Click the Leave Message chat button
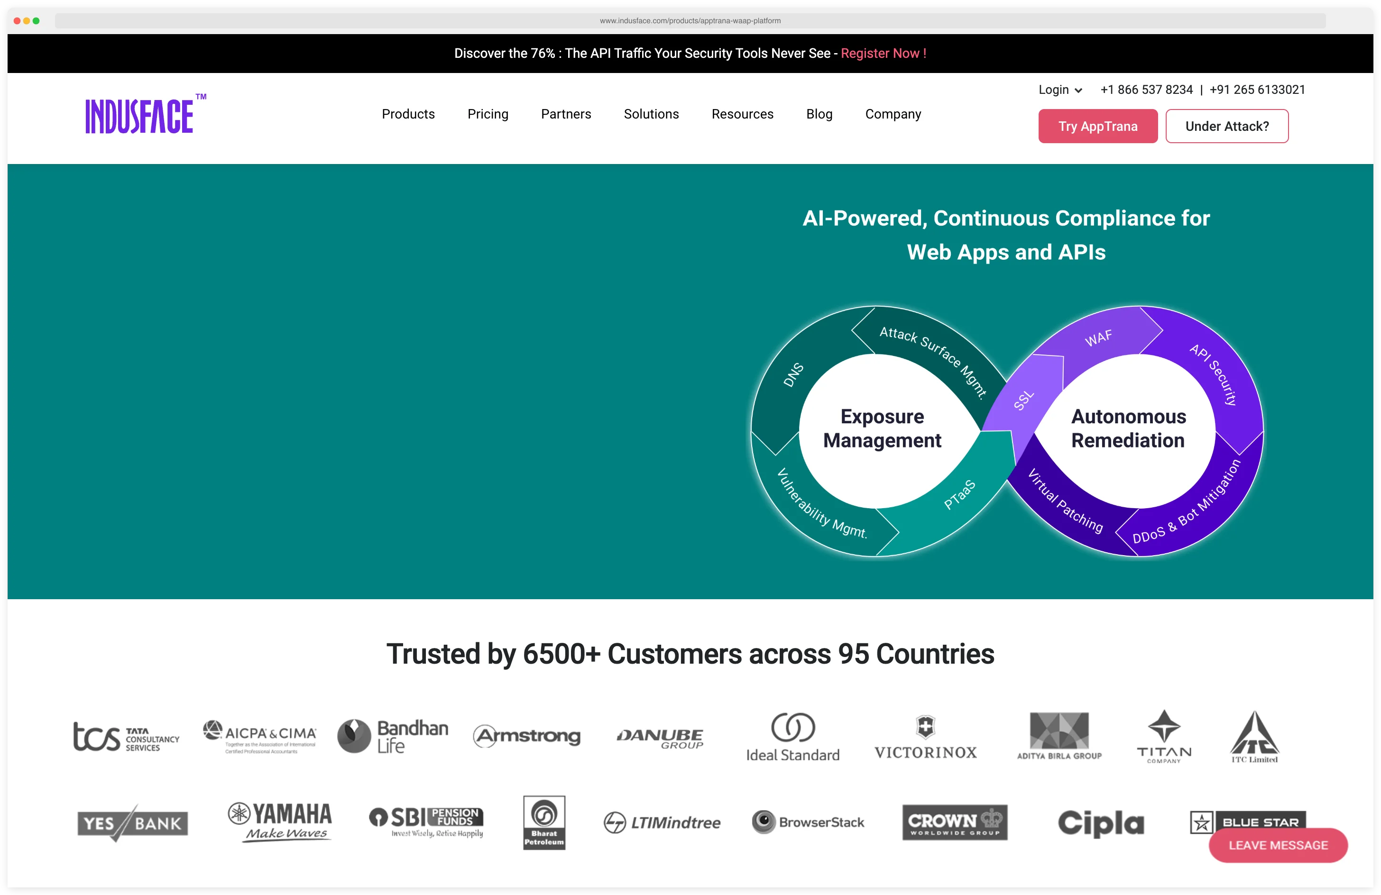Viewport: 1381px width, 895px height. (1277, 845)
